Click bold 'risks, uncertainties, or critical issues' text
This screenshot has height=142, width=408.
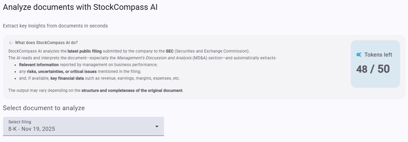(x=62, y=72)
